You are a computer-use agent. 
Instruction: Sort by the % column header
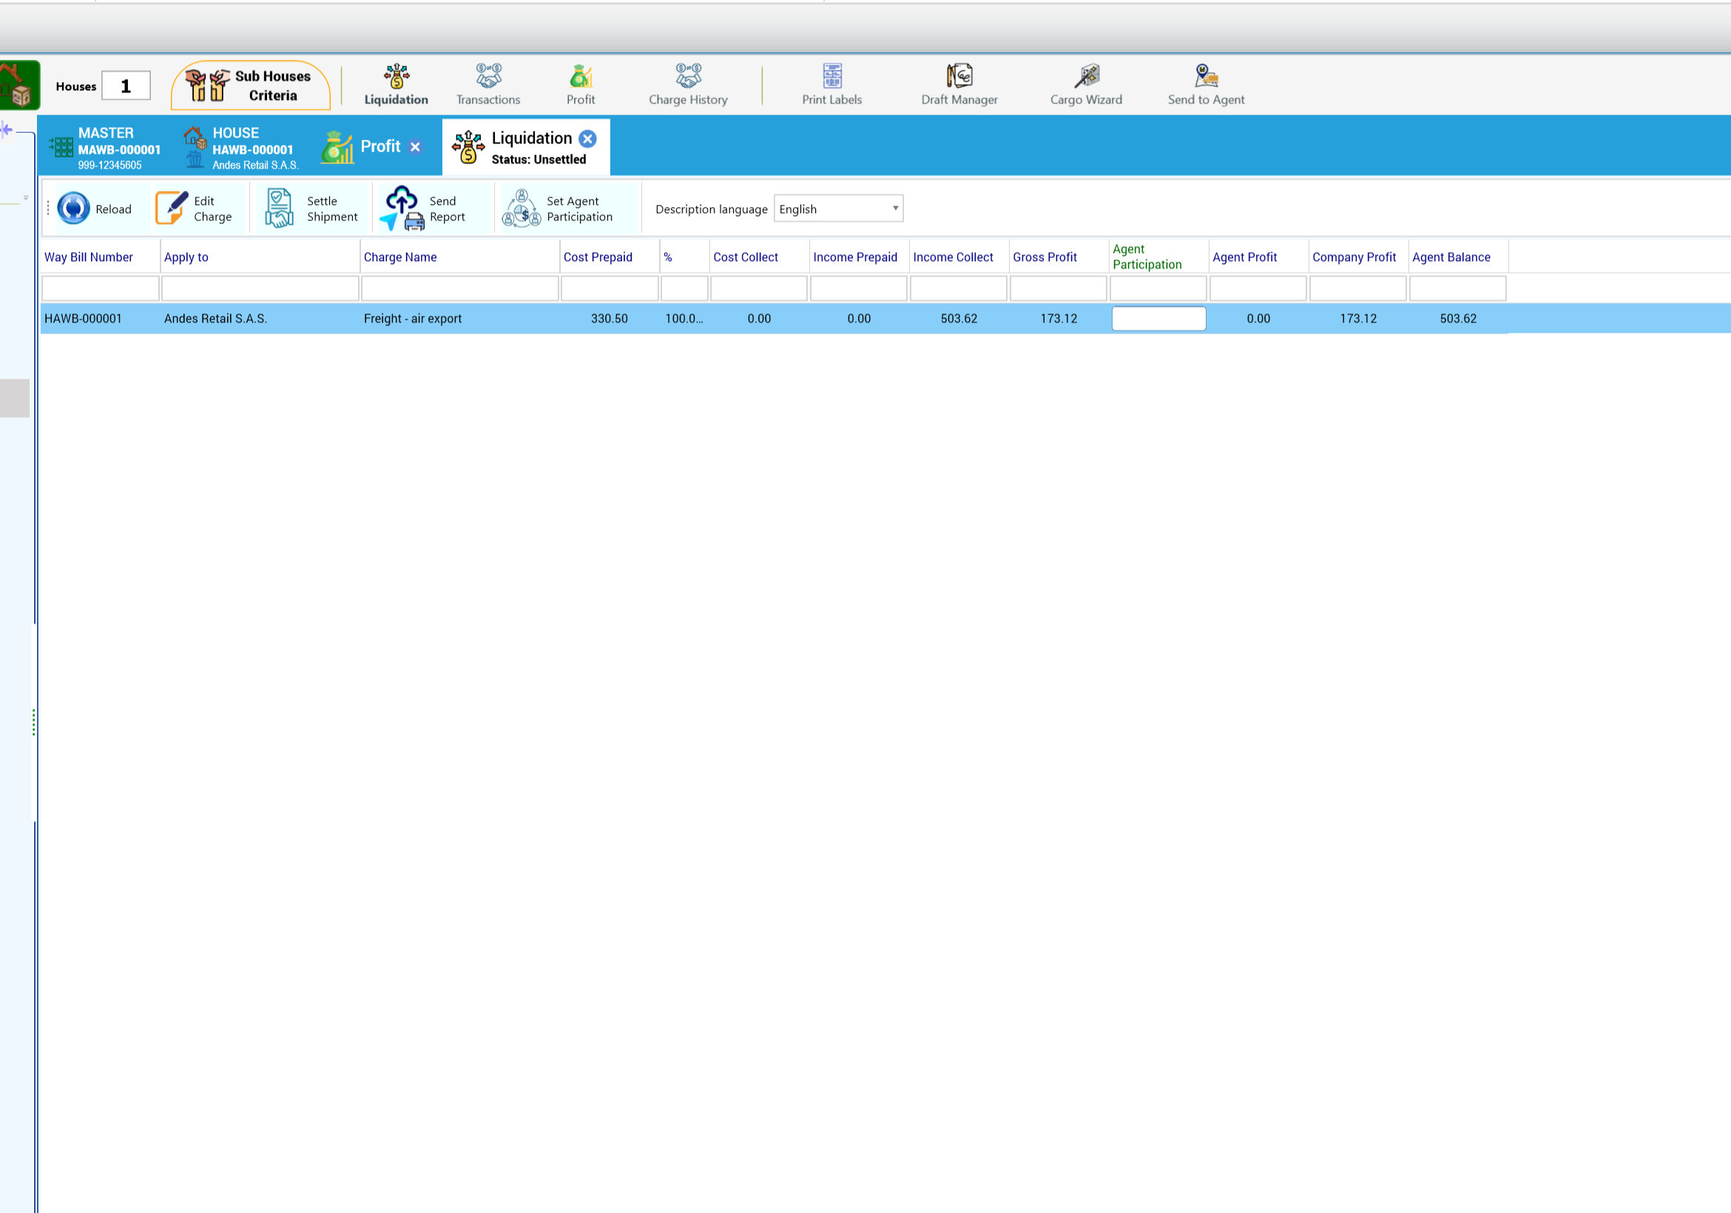(684, 257)
